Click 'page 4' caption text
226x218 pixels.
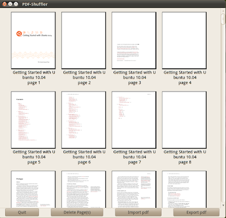point(185,83)
